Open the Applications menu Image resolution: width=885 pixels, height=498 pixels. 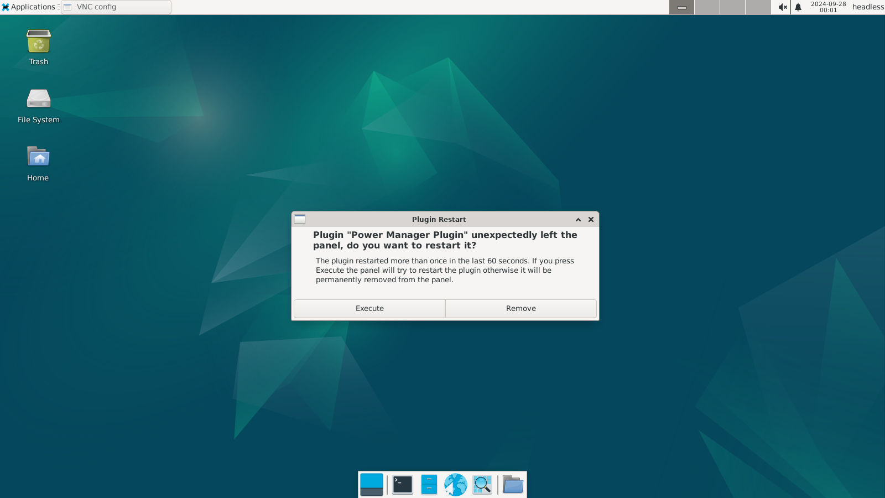point(29,7)
